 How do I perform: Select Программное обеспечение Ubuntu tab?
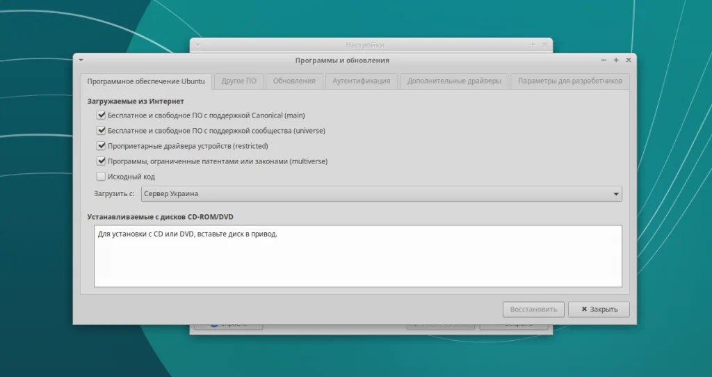point(146,82)
